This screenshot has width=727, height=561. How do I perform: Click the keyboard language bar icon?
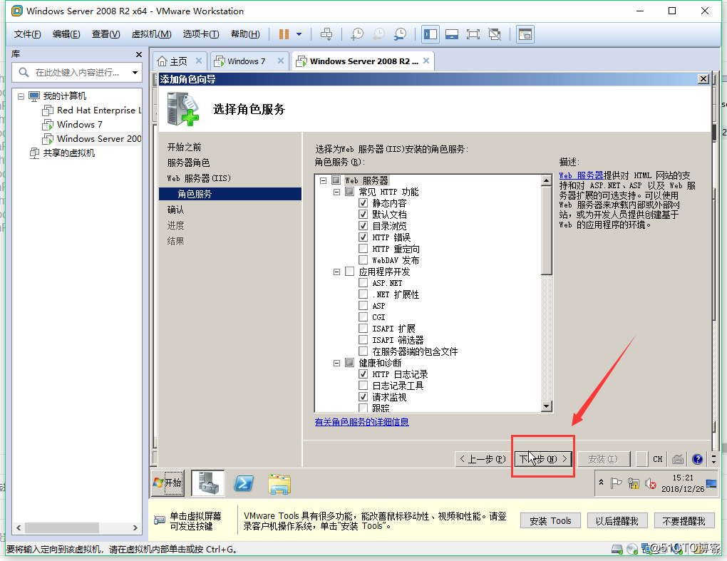(x=678, y=459)
